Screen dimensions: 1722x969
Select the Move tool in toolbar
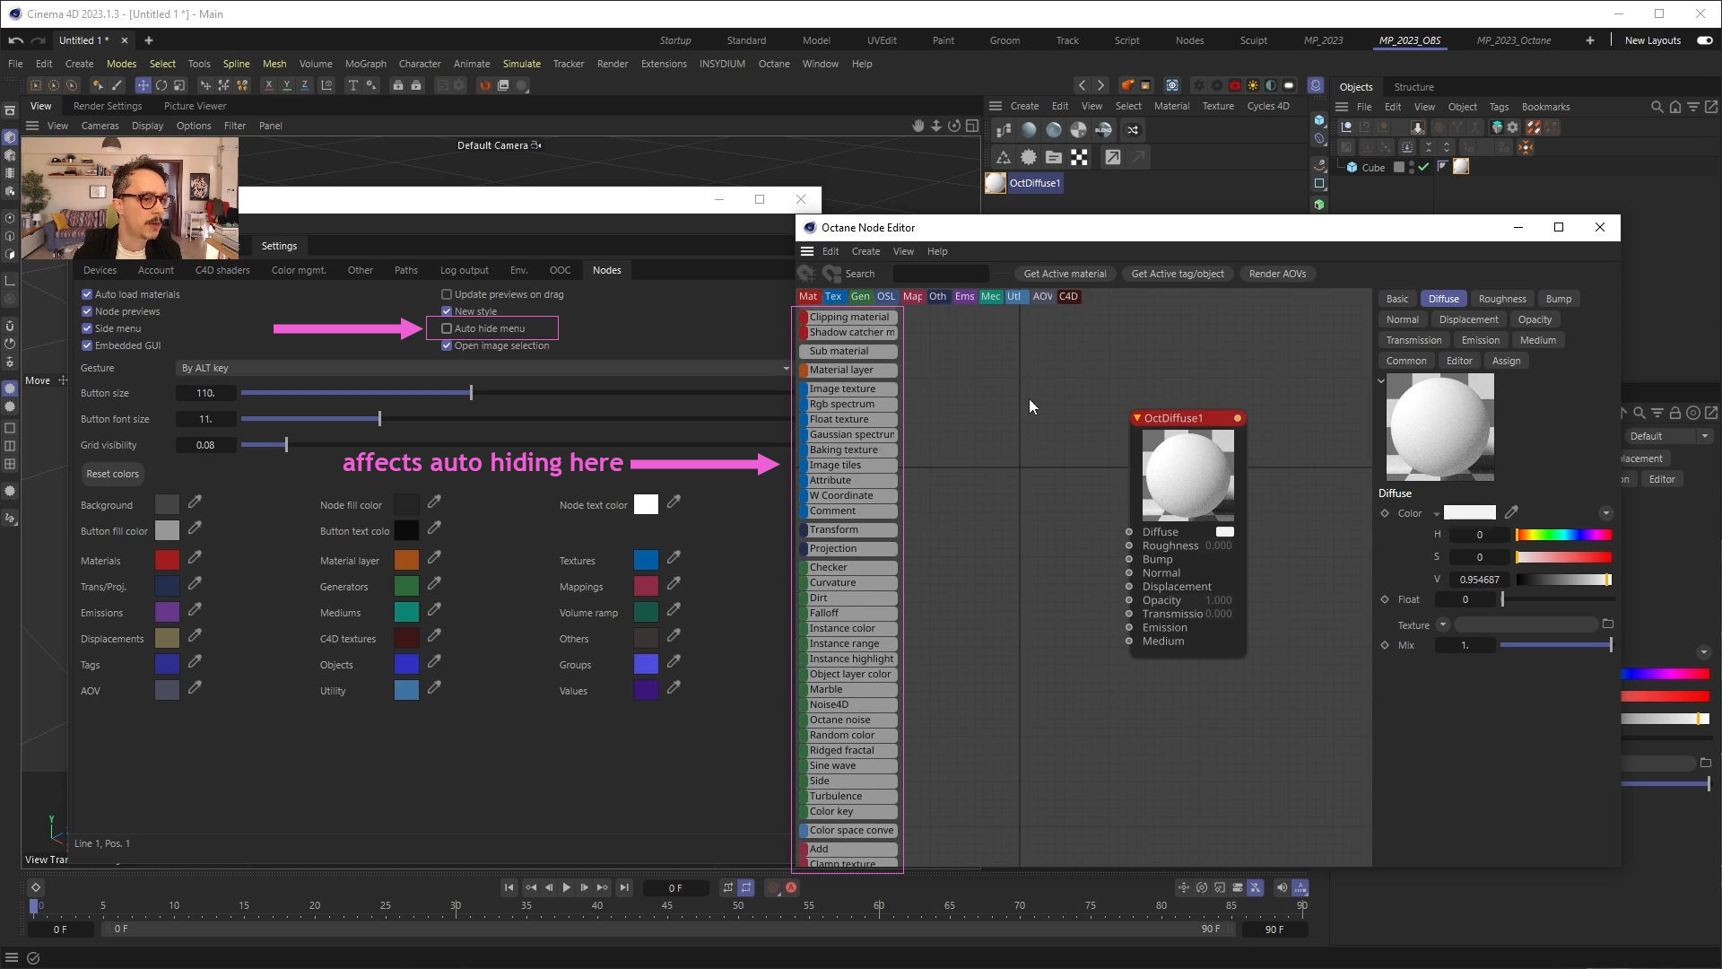(x=143, y=85)
